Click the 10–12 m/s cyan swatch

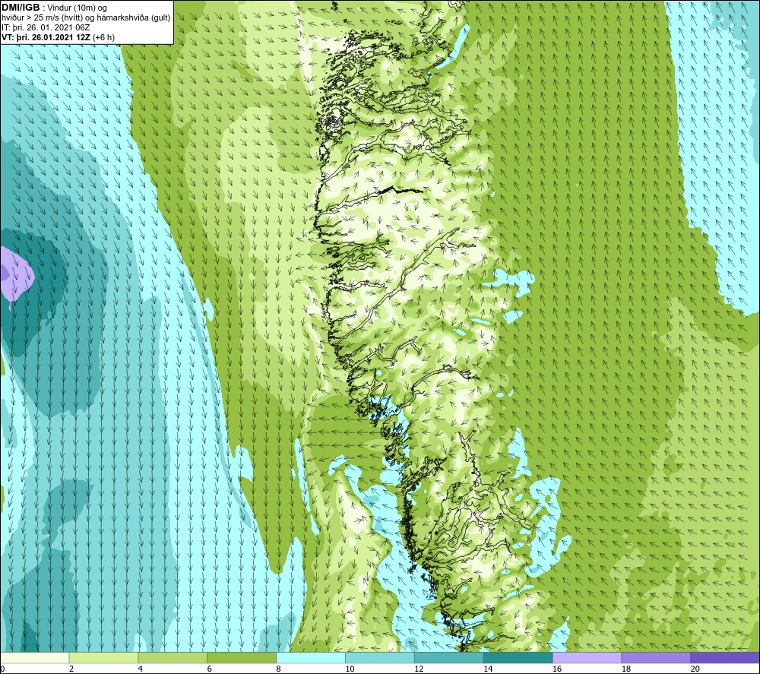379,657
